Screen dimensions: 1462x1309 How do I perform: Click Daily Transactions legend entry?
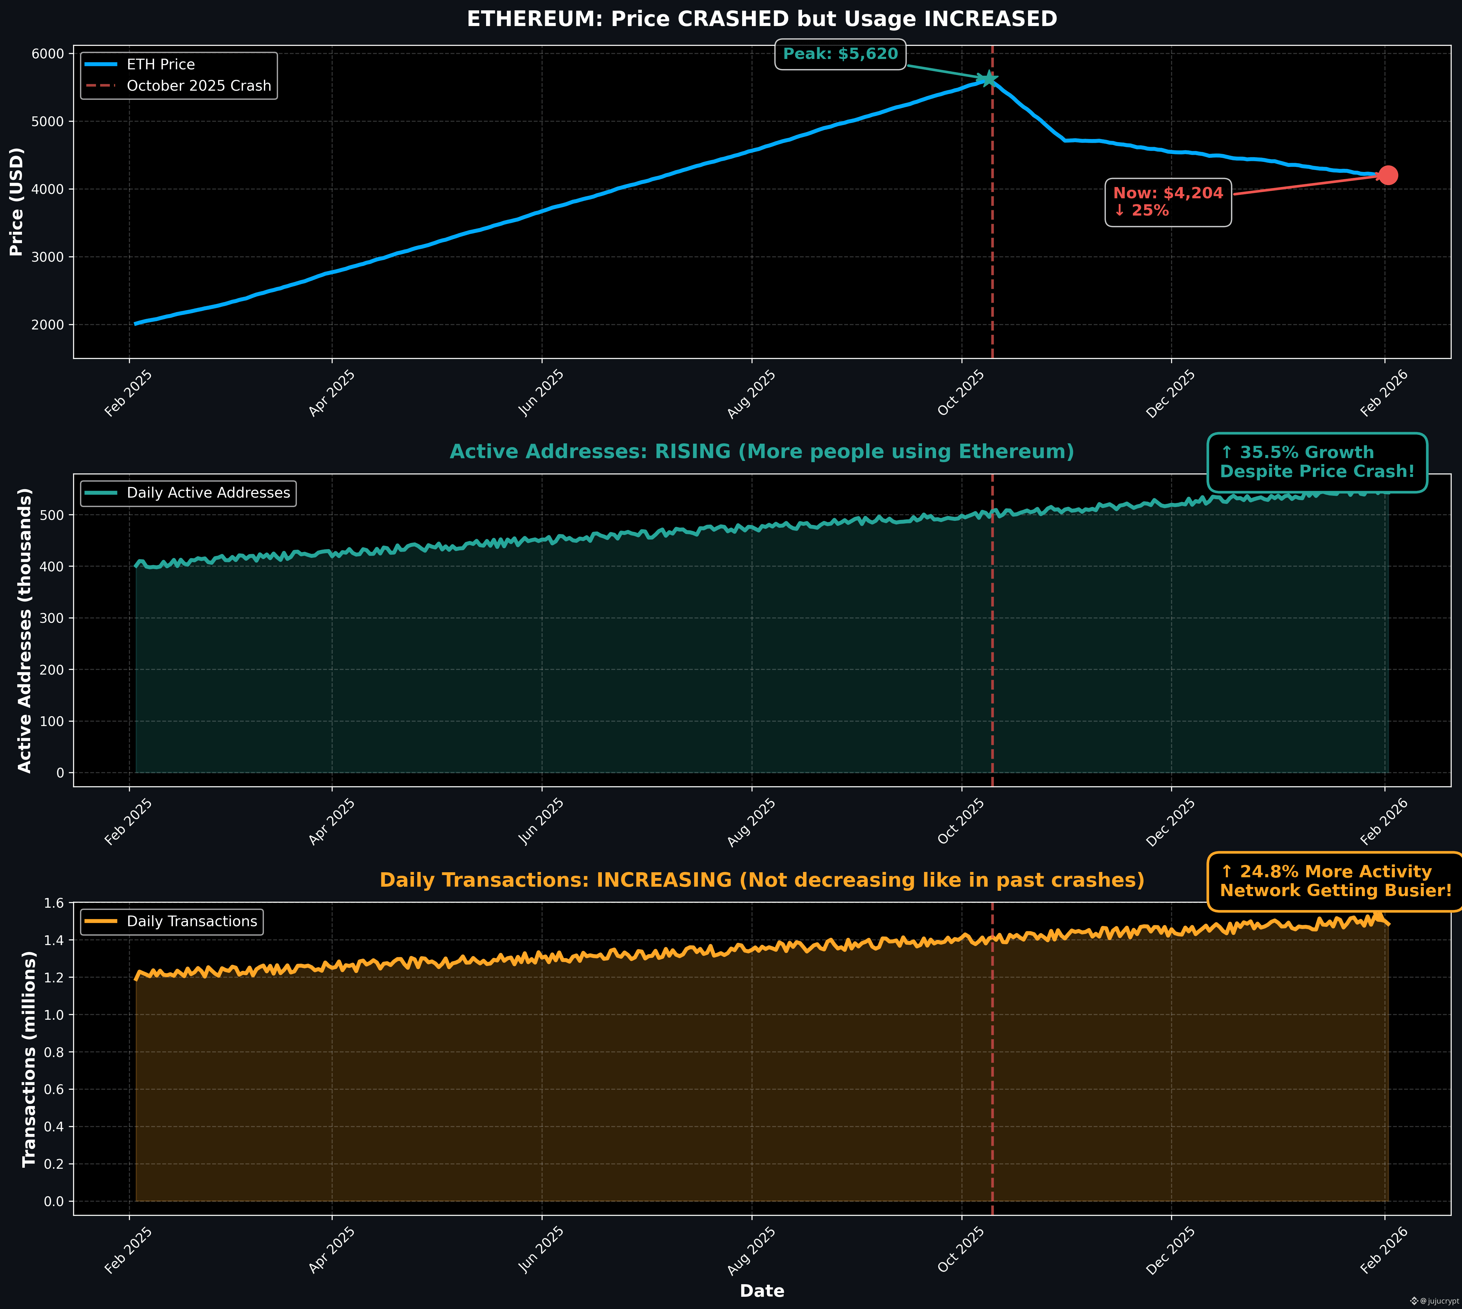pyautogui.click(x=191, y=921)
